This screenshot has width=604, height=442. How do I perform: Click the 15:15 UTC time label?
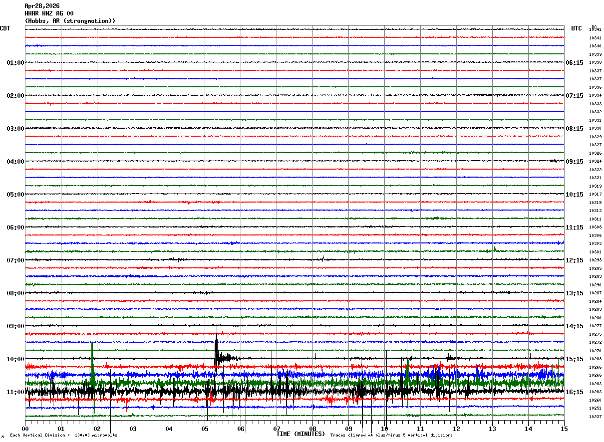(x=574, y=359)
